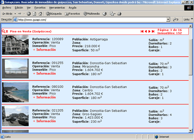
Task: Open the Favoritos toolbar button
Action: [x=73, y=14]
